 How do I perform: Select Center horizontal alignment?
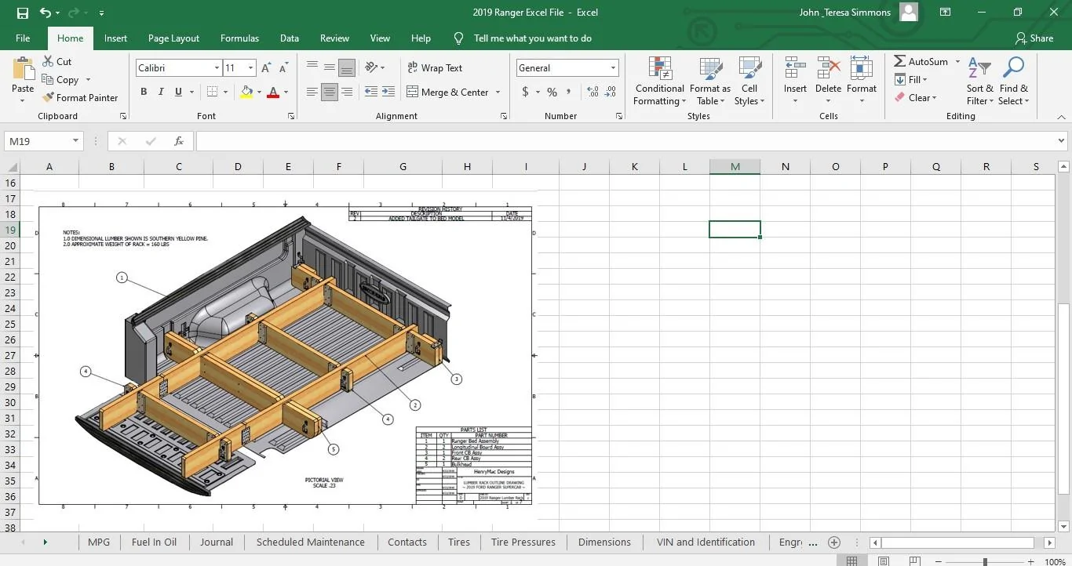pos(330,92)
